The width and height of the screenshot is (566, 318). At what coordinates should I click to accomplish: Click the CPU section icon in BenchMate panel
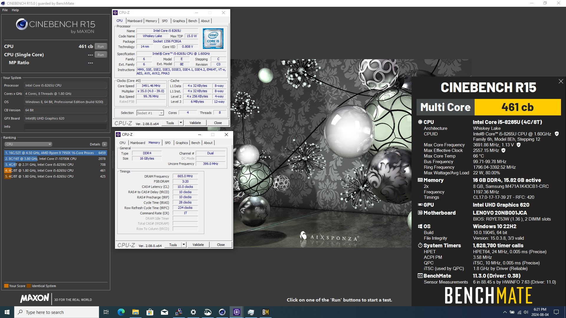tap(420, 122)
